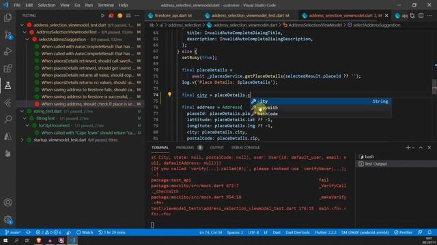
Task: Expand startup_viewmodel_test.dart node
Action: click(x=22, y=140)
